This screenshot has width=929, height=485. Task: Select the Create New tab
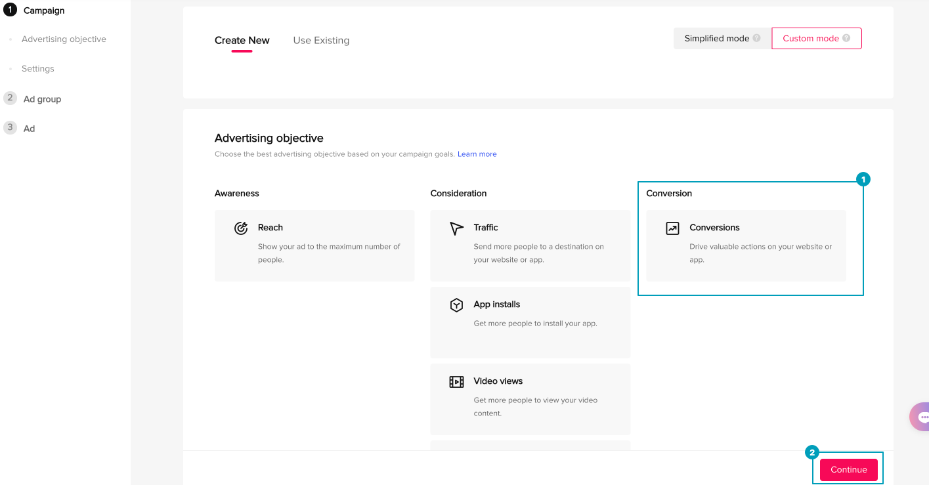tap(242, 40)
